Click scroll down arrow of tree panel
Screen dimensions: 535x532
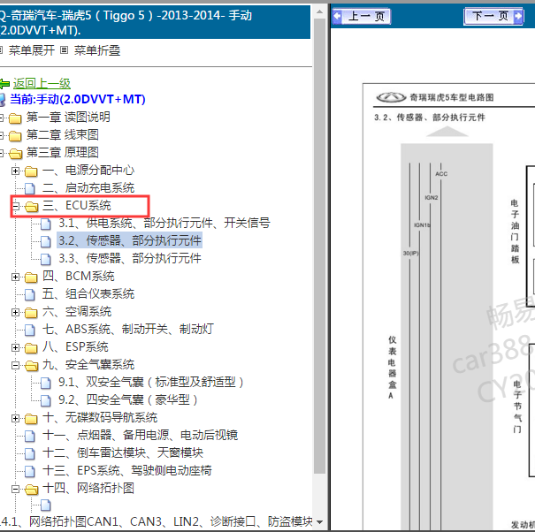pos(319,522)
